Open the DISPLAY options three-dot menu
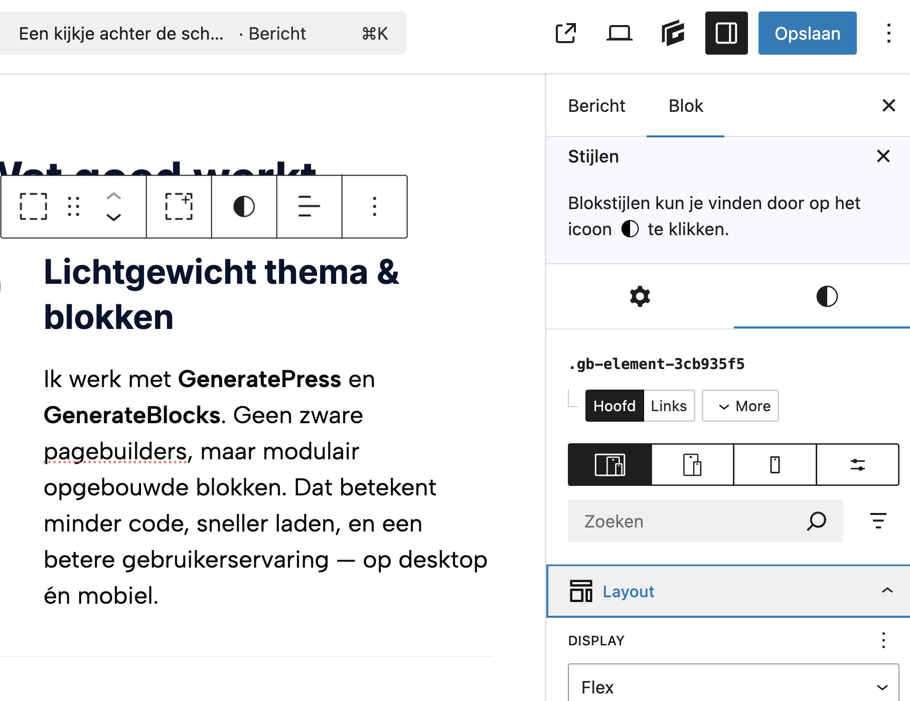The width and height of the screenshot is (910, 701). pyautogui.click(x=884, y=640)
